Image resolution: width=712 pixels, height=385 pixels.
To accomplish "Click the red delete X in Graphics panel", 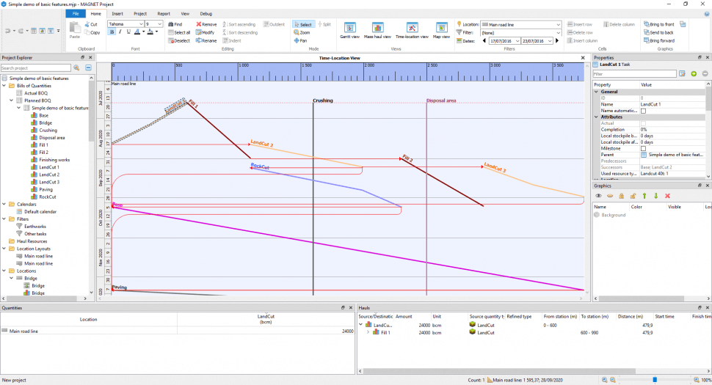I will pos(667,196).
